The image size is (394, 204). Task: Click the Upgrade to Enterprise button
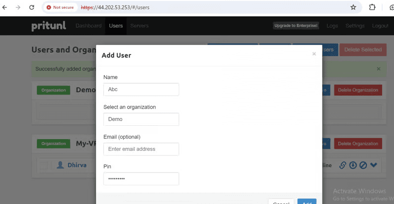(296, 26)
